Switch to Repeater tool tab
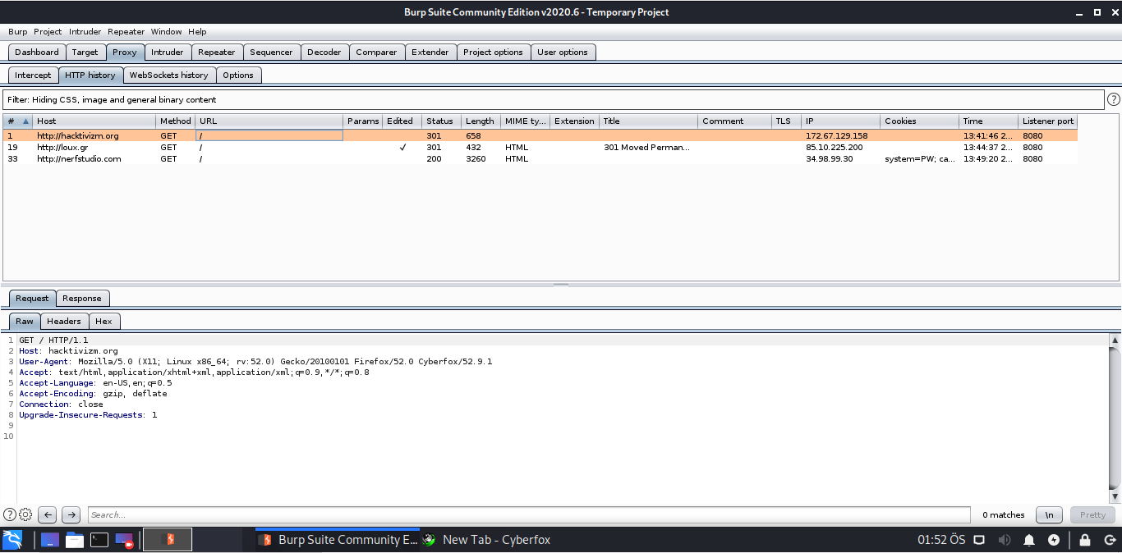Viewport: 1122px width, 553px height. 217,52
